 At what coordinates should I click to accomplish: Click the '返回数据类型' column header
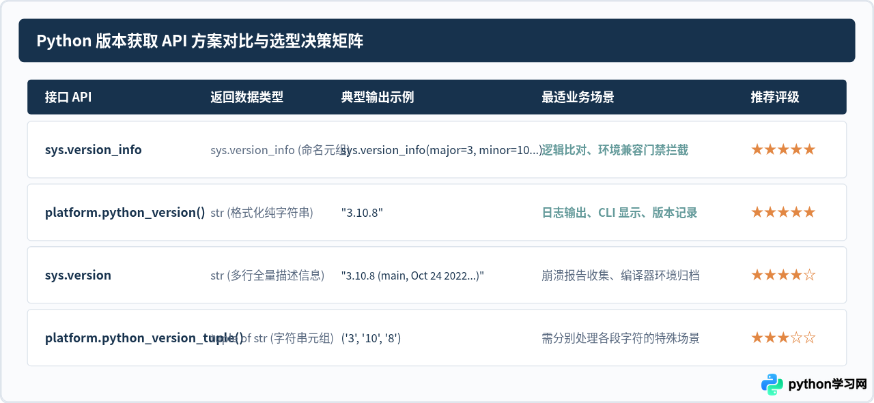[x=246, y=97]
